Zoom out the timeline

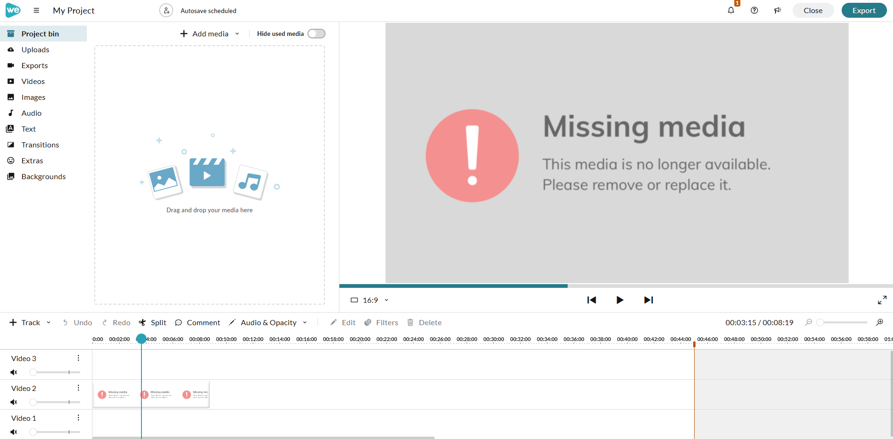(809, 322)
